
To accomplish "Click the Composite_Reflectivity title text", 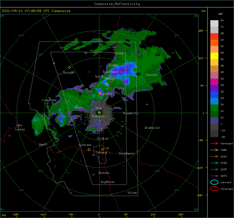I will pyautogui.click(x=117, y=4).
